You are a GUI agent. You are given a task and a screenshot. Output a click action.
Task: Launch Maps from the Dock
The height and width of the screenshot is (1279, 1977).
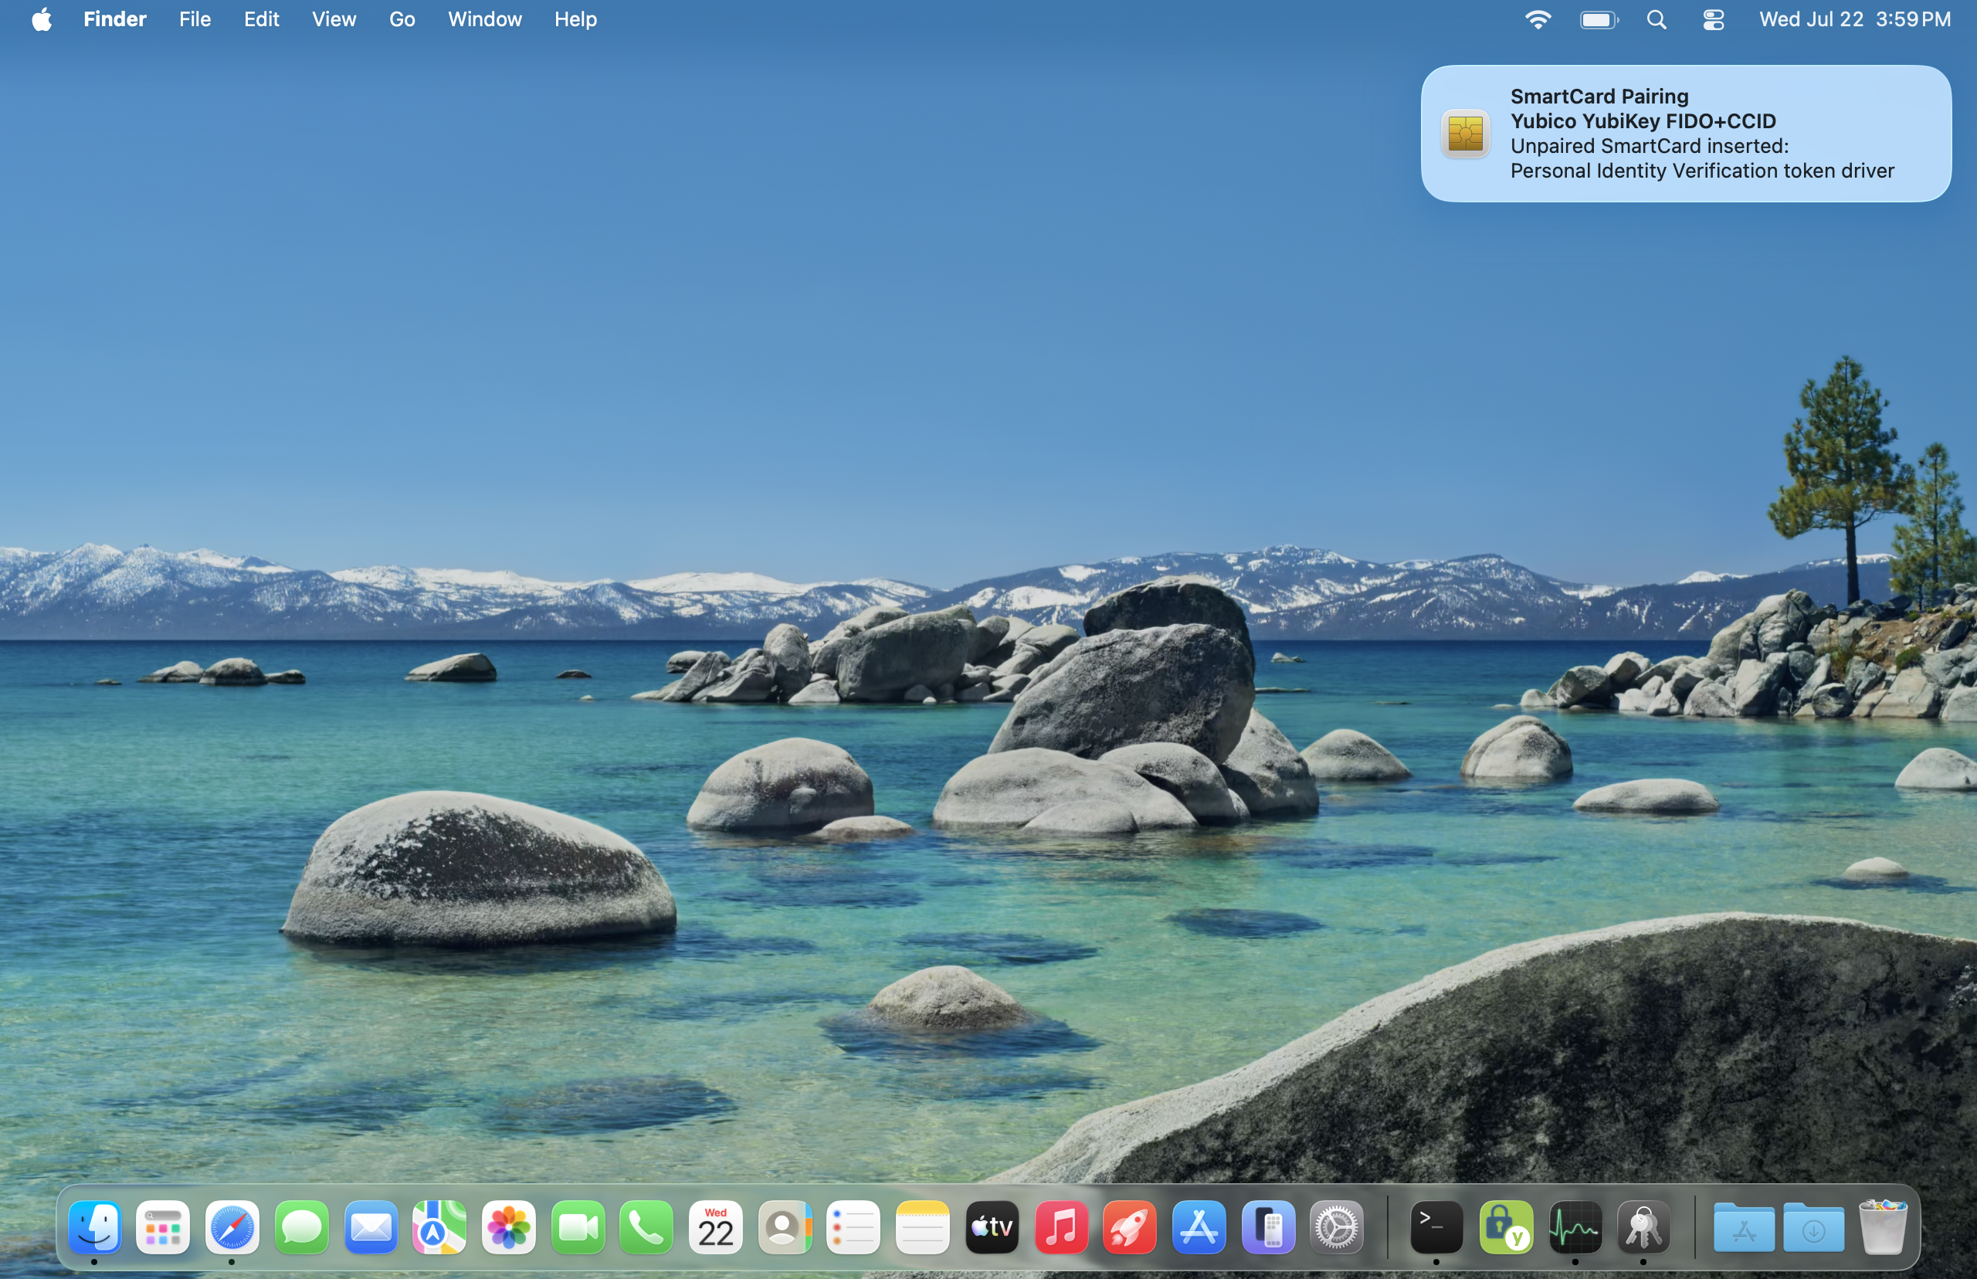(439, 1226)
